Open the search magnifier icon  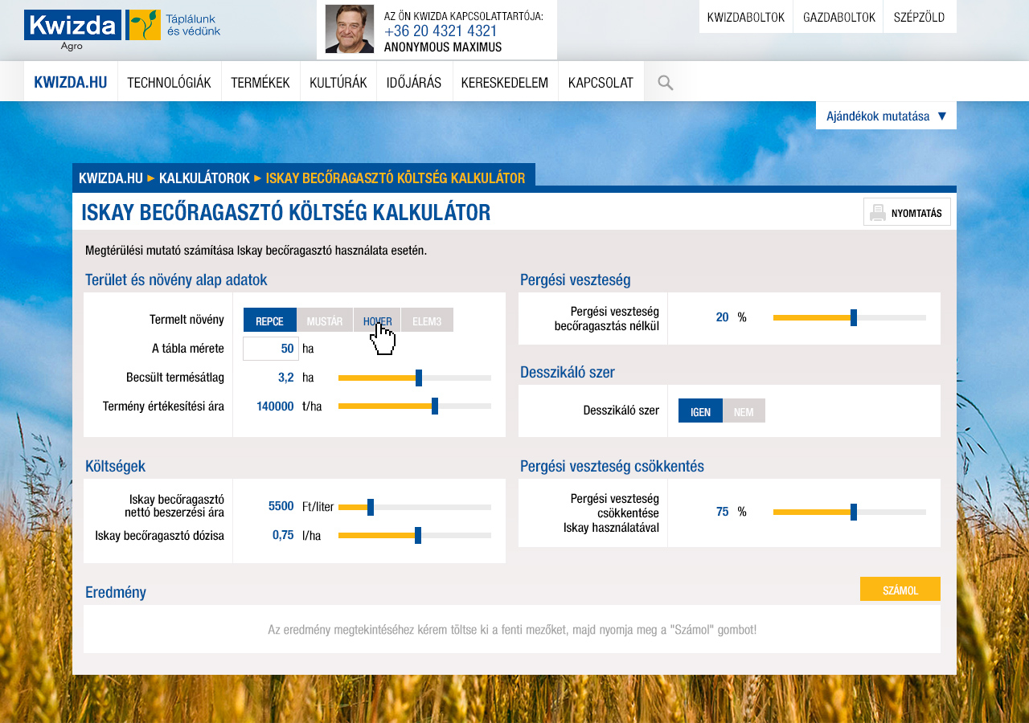[x=665, y=82]
